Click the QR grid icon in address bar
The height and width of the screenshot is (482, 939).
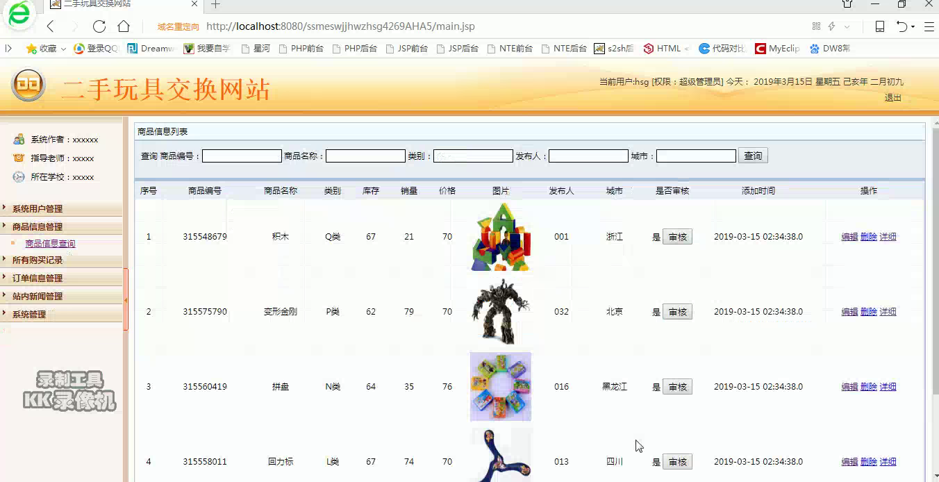(816, 26)
